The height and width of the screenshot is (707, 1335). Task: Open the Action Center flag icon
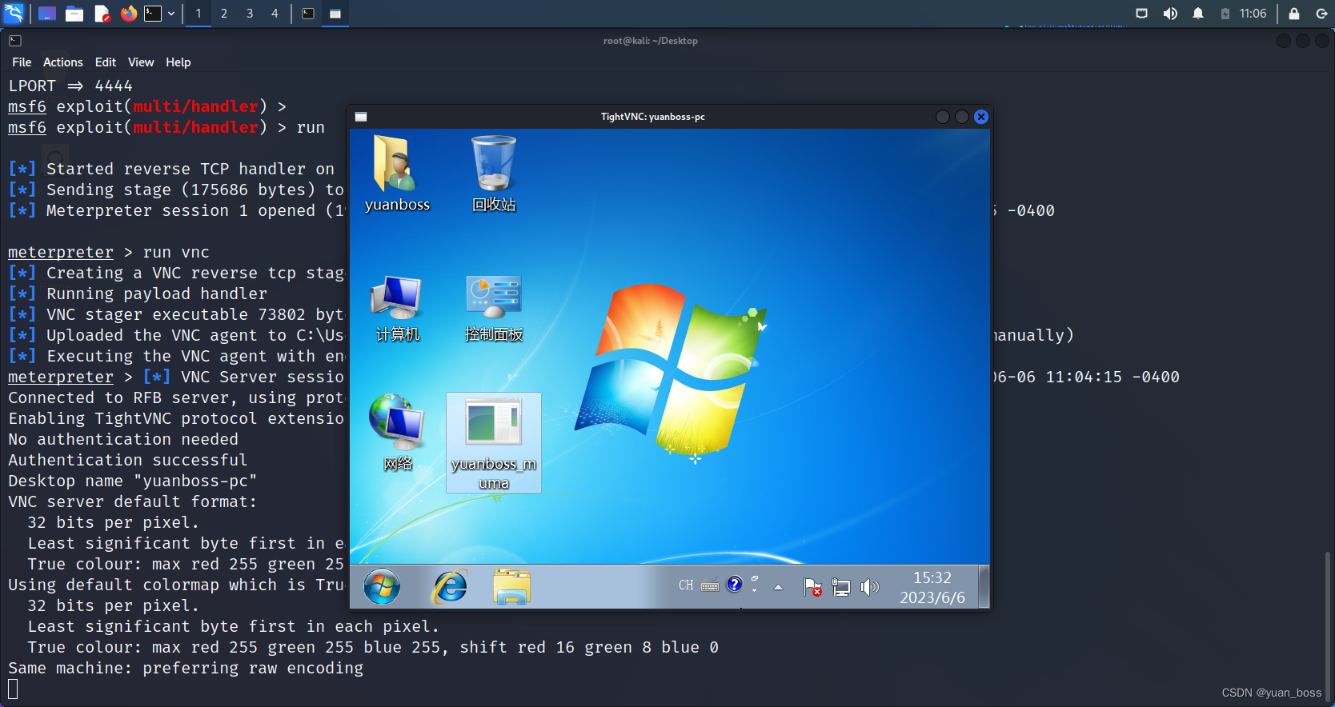point(812,587)
